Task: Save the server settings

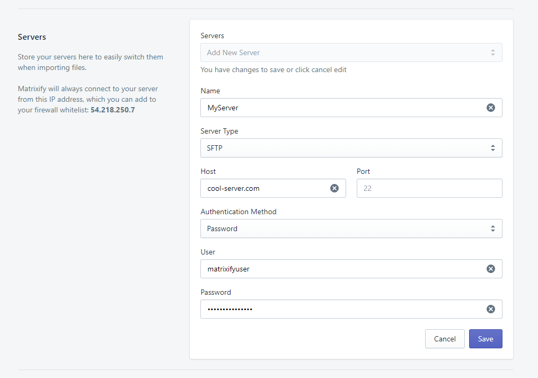Action: click(x=485, y=339)
